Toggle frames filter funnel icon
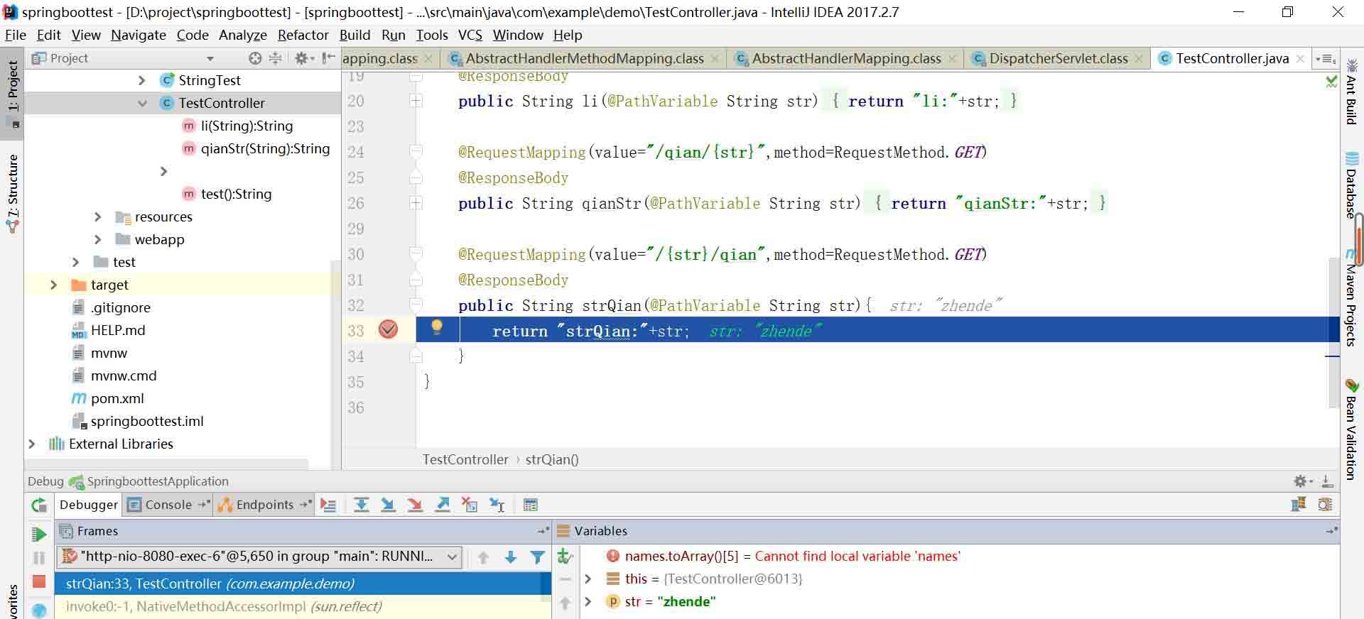Image resolution: width=1364 pixels, height=619 pixels. (x=538, y=557)
